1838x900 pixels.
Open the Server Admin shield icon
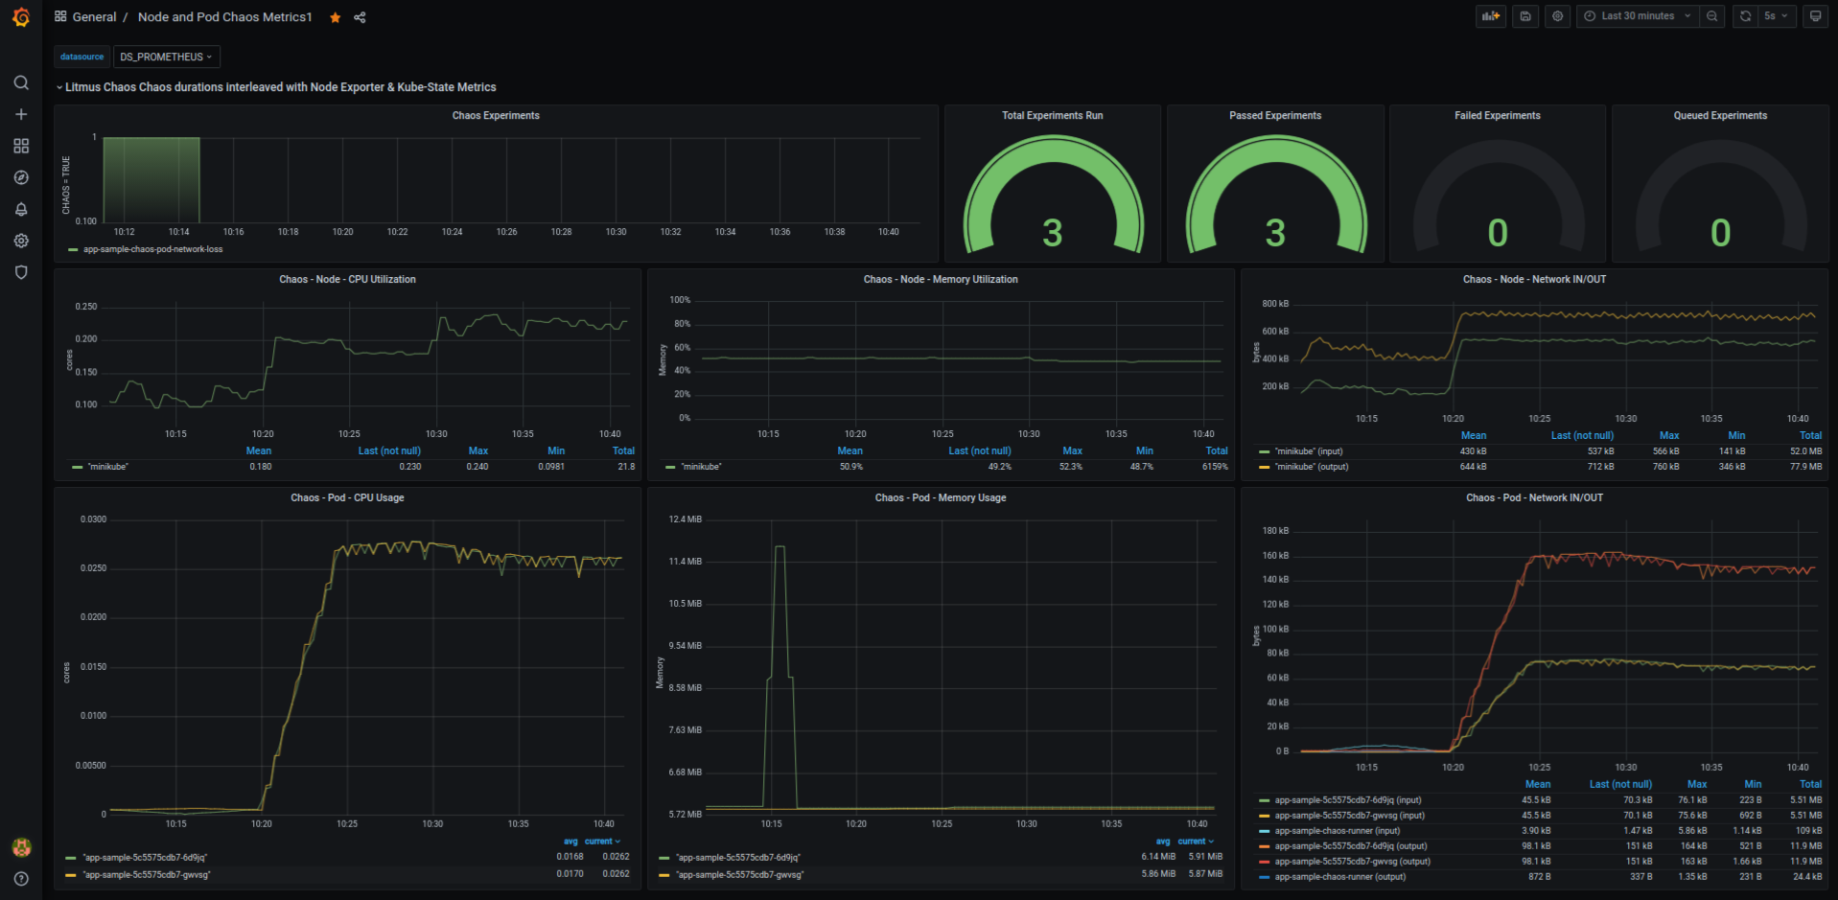point(21,272)
